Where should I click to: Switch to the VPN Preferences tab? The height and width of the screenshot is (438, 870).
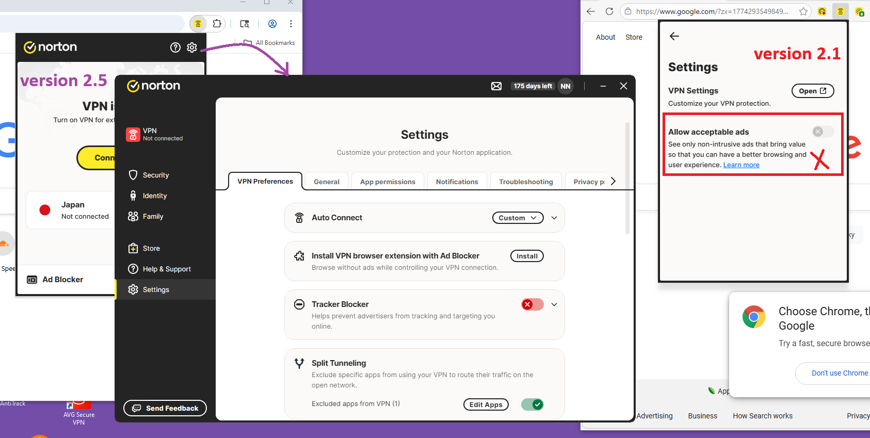265,181
